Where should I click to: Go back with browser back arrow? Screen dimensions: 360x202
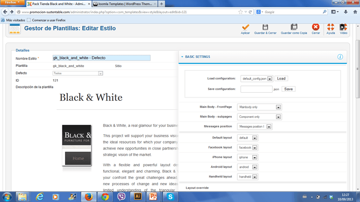click(x=5, y=12)
